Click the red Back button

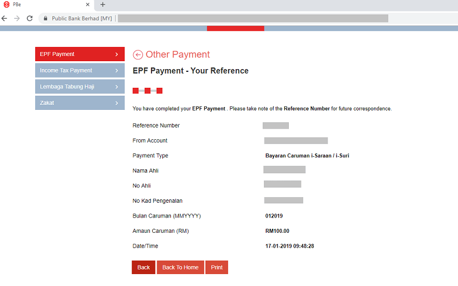[144, 267]
